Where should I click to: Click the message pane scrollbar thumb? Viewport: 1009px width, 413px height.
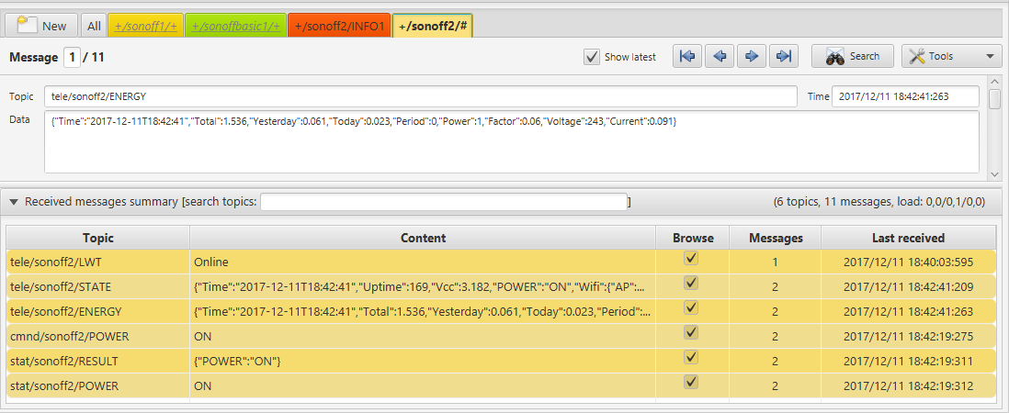coord(995,99)
